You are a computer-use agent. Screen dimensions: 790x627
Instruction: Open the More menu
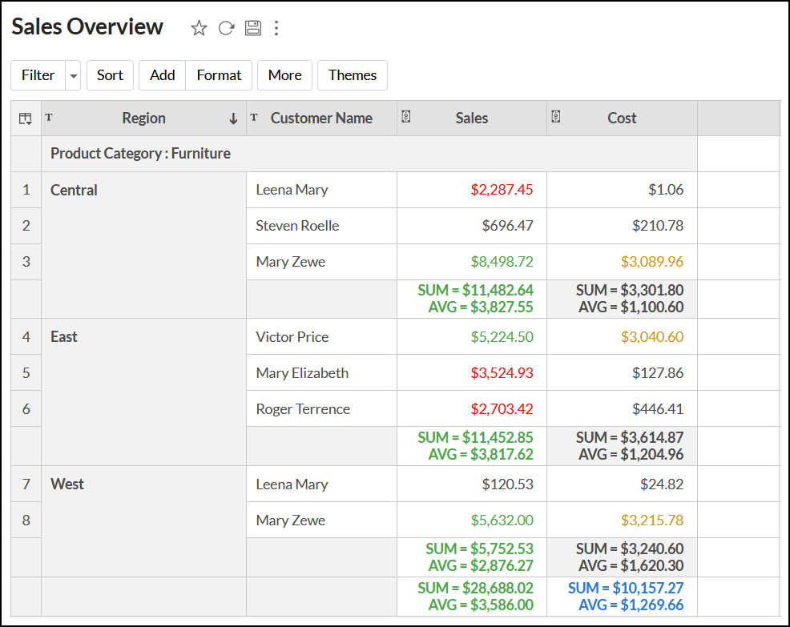(284, 75)
